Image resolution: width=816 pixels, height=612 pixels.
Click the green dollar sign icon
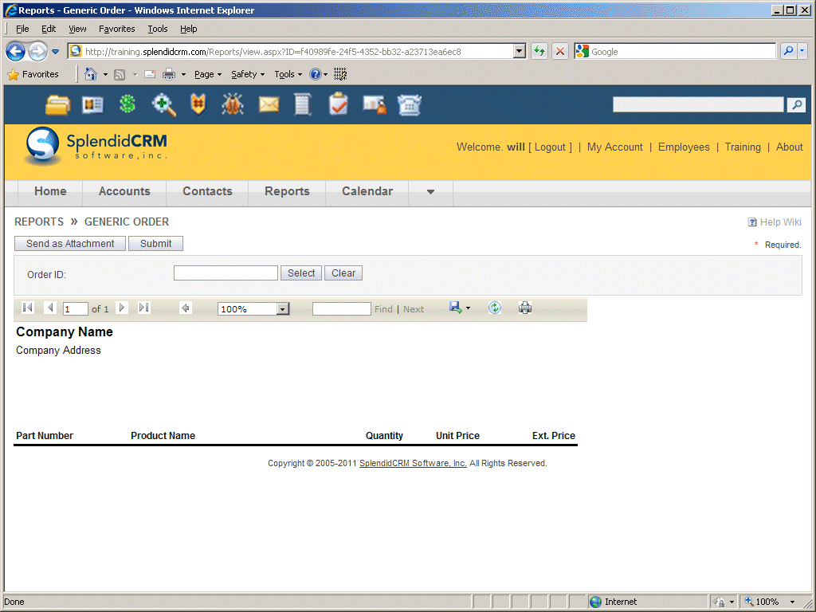pyautogui.click(x=127, y=104)
